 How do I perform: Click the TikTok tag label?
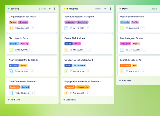coord(68,44)
